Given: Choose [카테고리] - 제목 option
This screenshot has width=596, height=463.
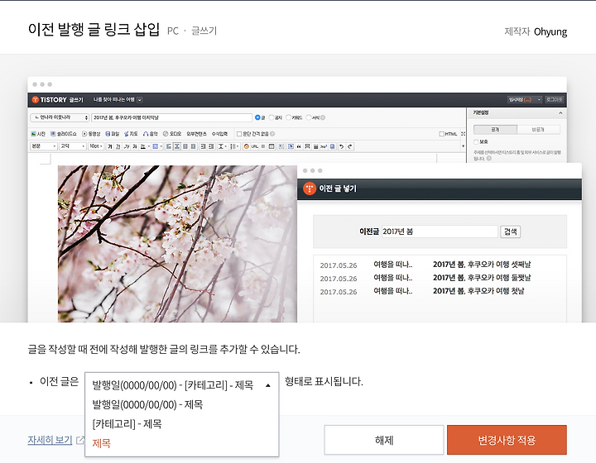Looking at the screenshot, I should [127, 424].
